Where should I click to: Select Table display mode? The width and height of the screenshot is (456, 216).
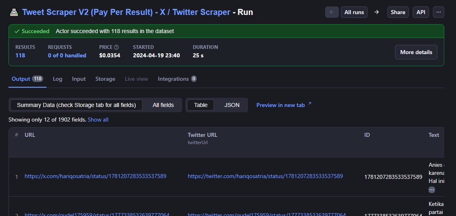[x=201, y=105]
